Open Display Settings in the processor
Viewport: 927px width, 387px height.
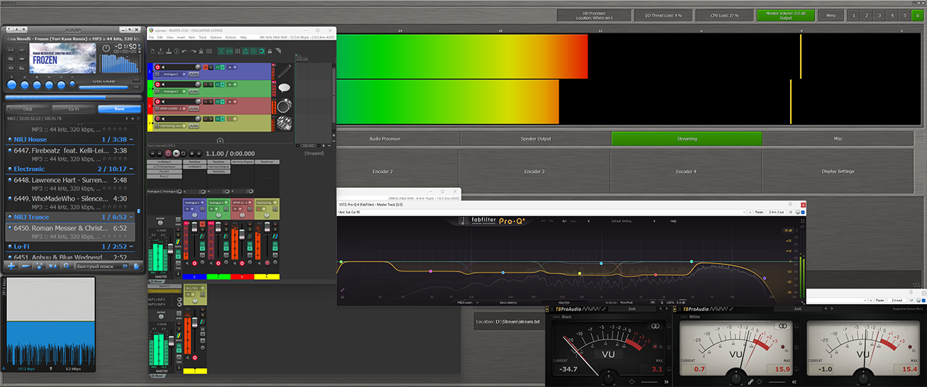[x=838, y=172]
